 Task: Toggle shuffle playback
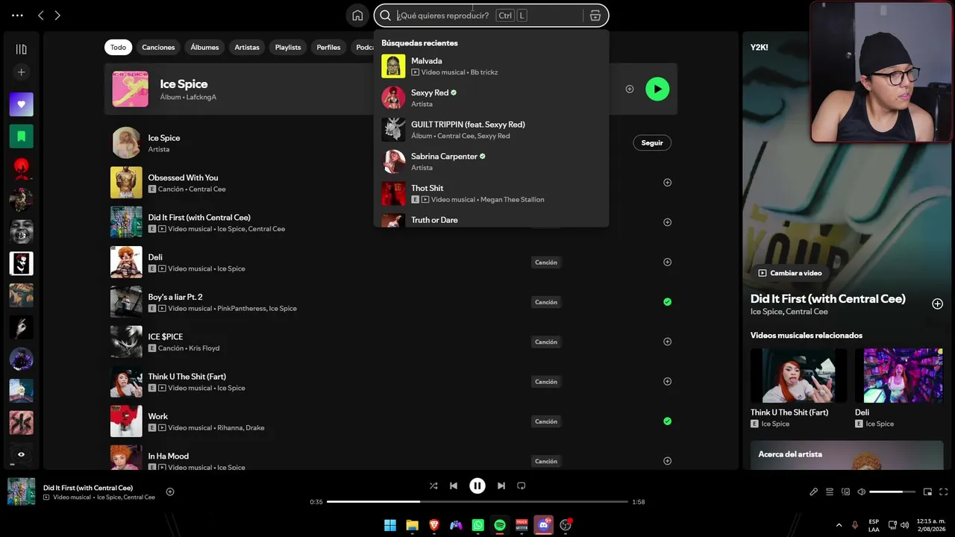click(x=433, y=486)
